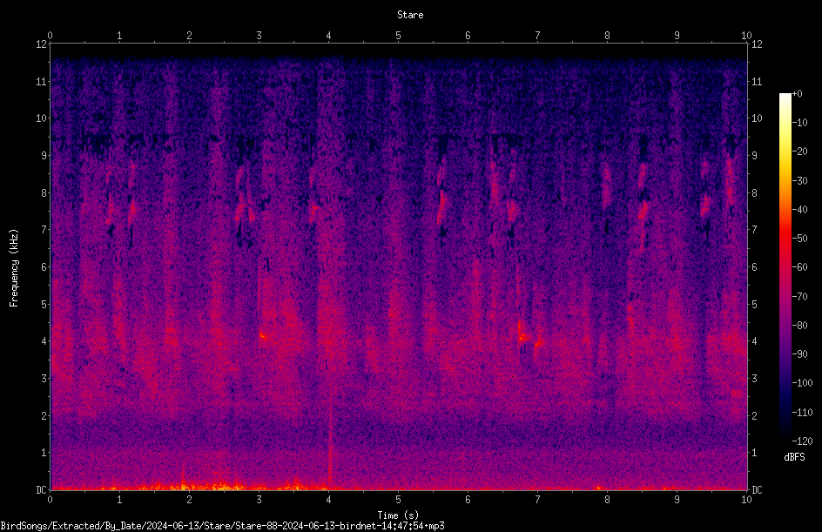Image resolution: width=822 pixels, height=532 pixels.
Task: Click the 4 second tick on bottom time axis
Action: [x=328, y=500]
